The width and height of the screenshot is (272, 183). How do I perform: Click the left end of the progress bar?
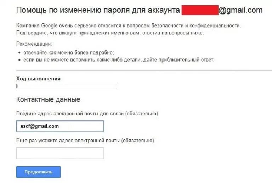18,86
